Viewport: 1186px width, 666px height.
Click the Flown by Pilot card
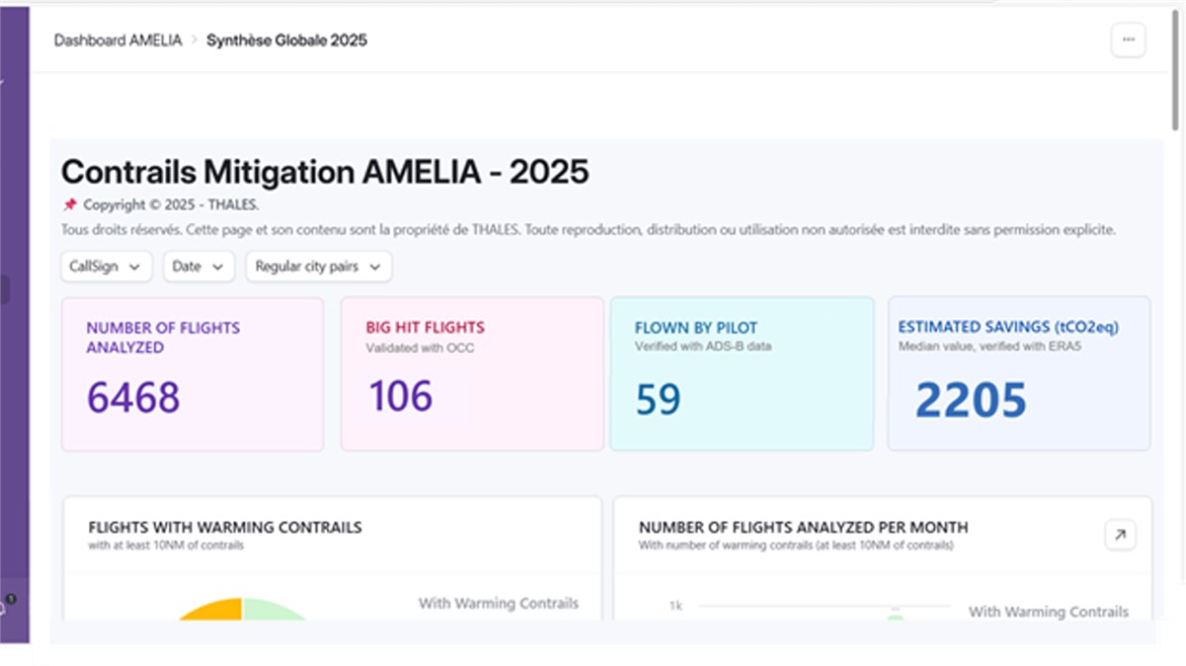741,374
